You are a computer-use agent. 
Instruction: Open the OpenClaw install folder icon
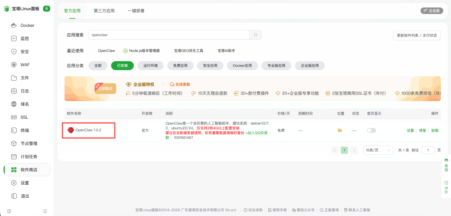pyautogui.click(x=340, y=131)
